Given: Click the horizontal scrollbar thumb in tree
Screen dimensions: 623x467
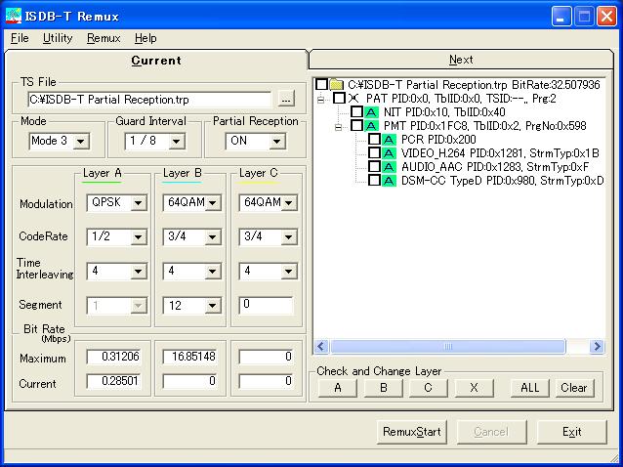Looking at the screenshot, I should click(448, 347).
